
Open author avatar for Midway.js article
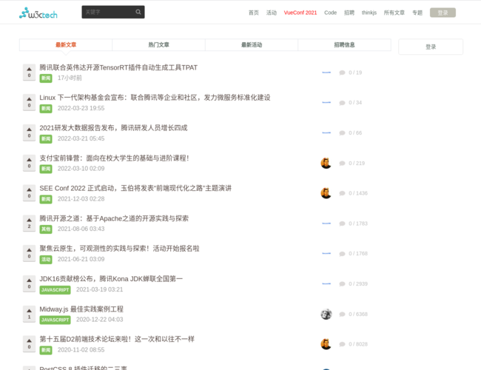pos(326,314)
